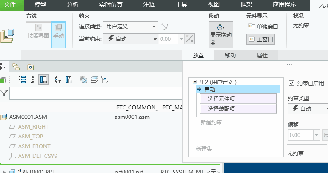Image resolution: width=328 pixels, height=173 pixels.
Task: Open the gear settings tree icon
Action: (x=83, y=80)
